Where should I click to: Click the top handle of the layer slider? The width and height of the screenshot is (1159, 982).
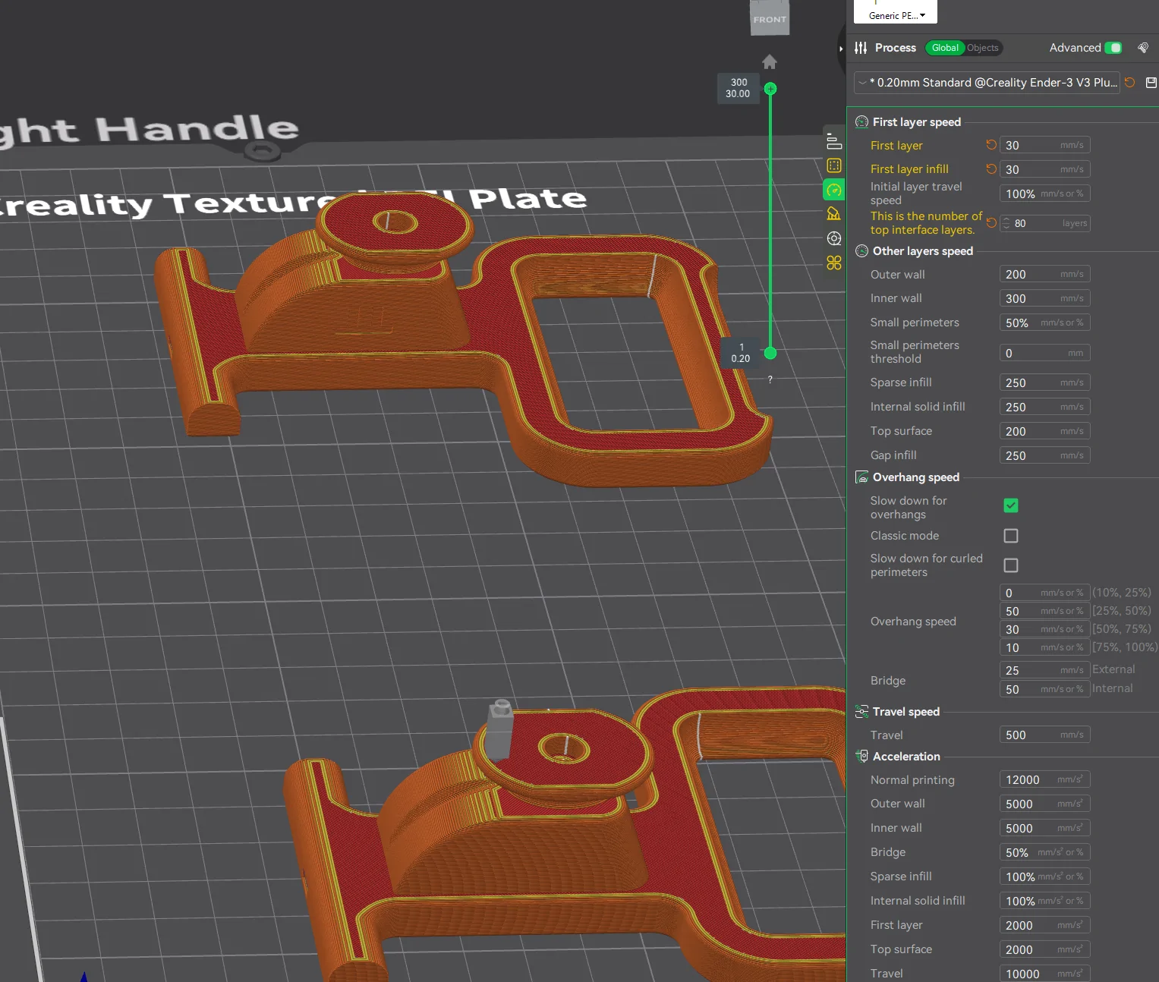point(770,89)
